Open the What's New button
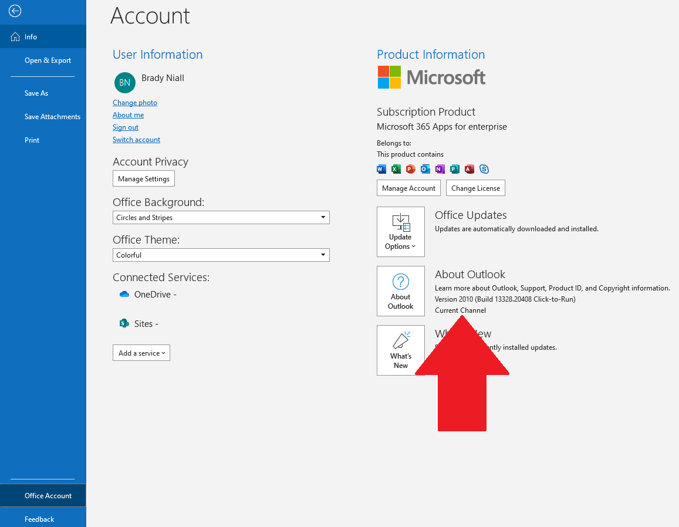The width and height of the screenshot is (679, 527). (x=401, y=350)
